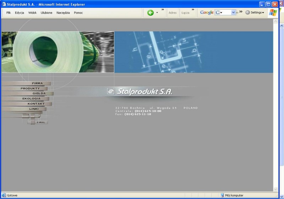Minimize the Internet Explorer window
284x199 pixels.
[262, 4]
